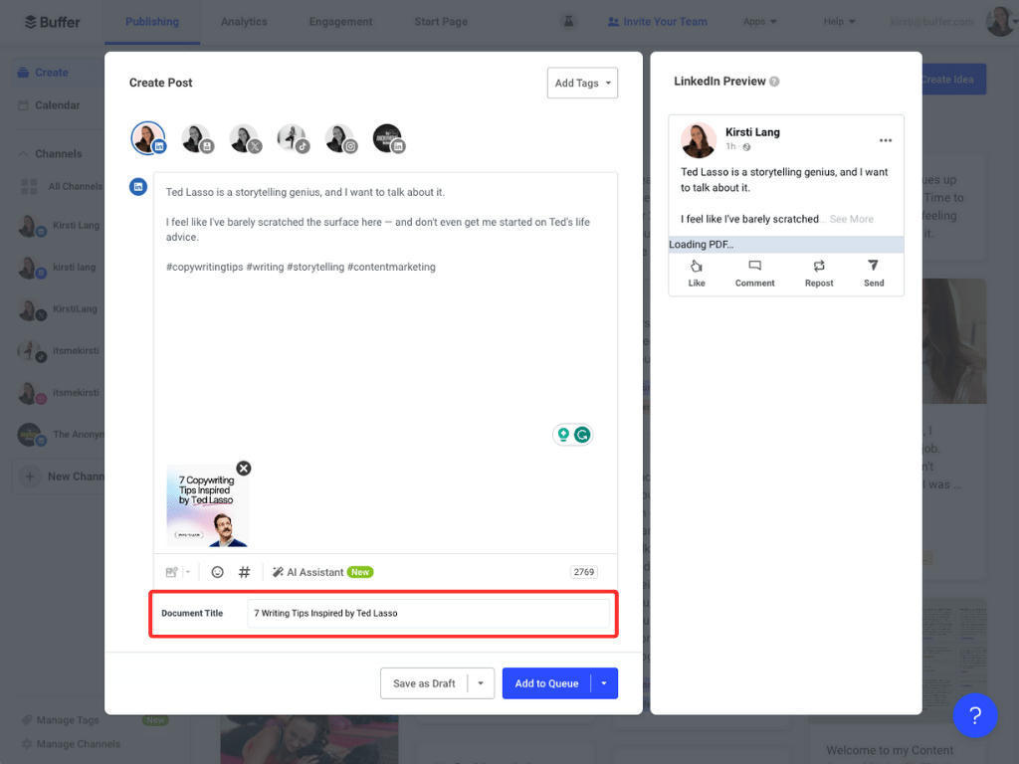Open the Save as Draft dropdown arrow
Image resolution: width=1019 pixels, height=764 pixels.
click(x=481, y=683)
